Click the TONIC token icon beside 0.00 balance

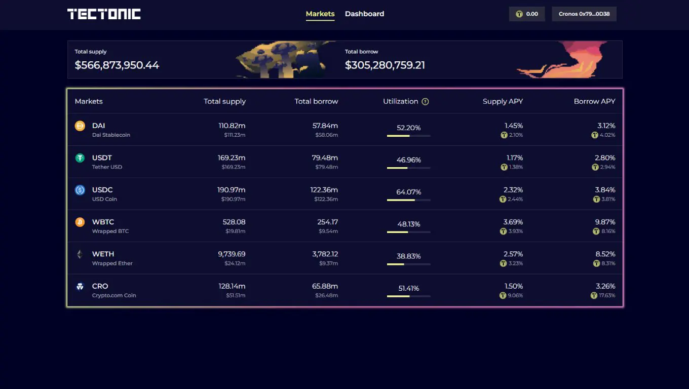tap(519, 14)
